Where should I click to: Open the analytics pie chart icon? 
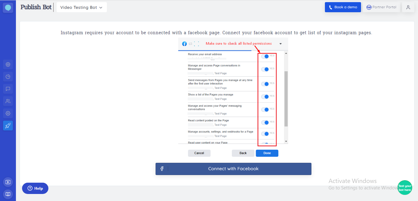(8, 77)
